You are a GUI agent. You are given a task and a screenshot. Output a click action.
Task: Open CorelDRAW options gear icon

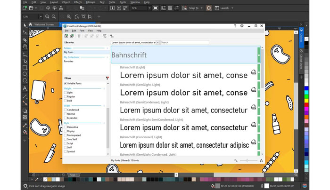pos(209,8)
